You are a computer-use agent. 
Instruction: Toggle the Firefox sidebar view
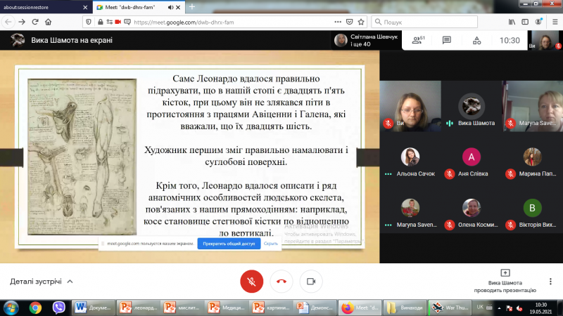coord(525,22)
